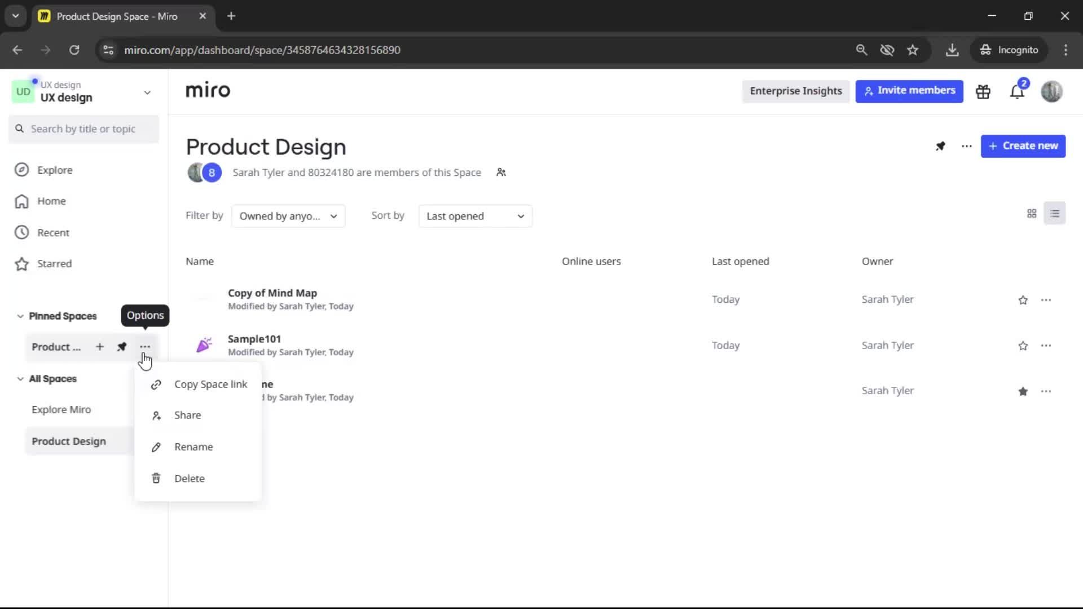1083x609 pixels.
Task: Open the Owned by anyone filter dropdown
Action: click(x=288, y=216)
